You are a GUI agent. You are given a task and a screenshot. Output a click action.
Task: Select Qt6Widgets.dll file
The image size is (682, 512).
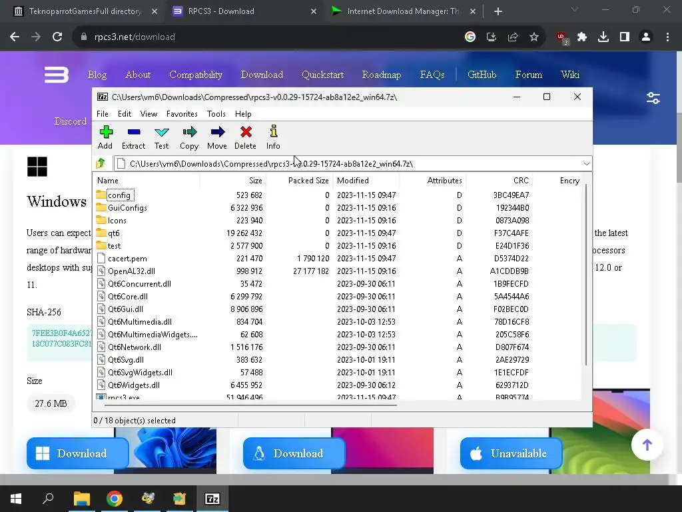click(133, 385)
